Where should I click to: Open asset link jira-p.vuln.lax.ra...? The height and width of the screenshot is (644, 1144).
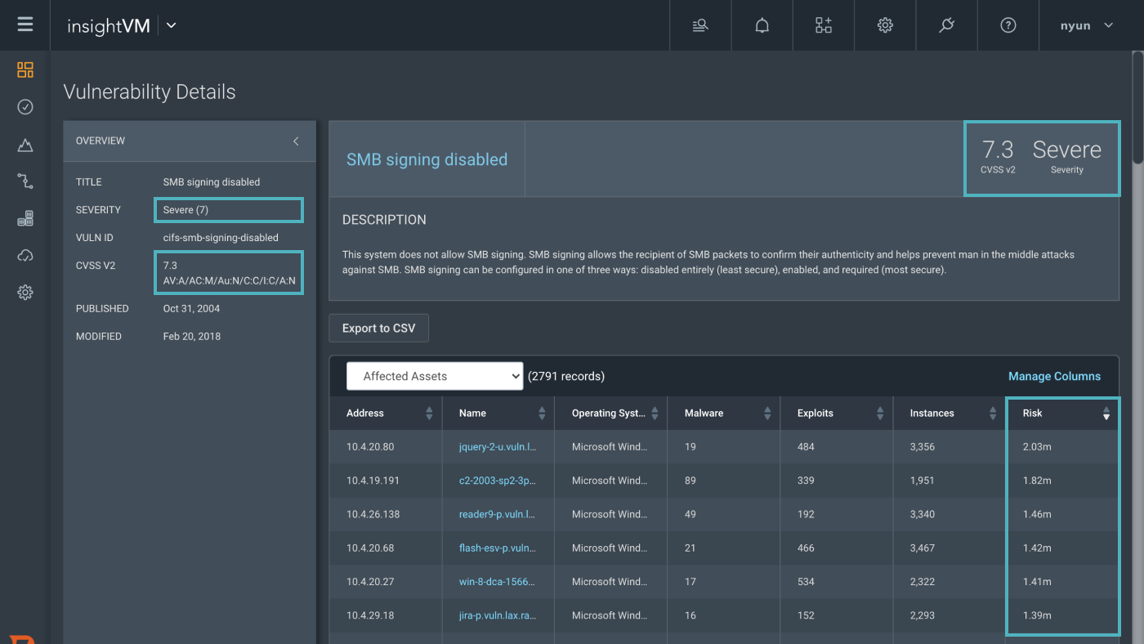pos(497,615)
